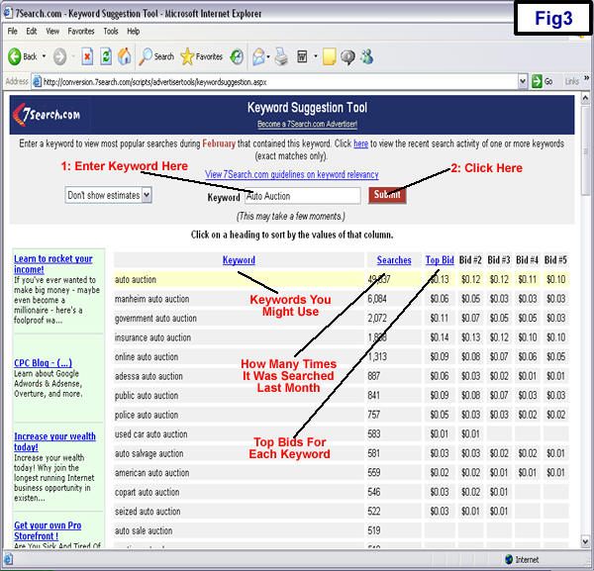594x571 pixels.
Task: Click the 7Search.com logo
Action: click(x=47, y=115)
